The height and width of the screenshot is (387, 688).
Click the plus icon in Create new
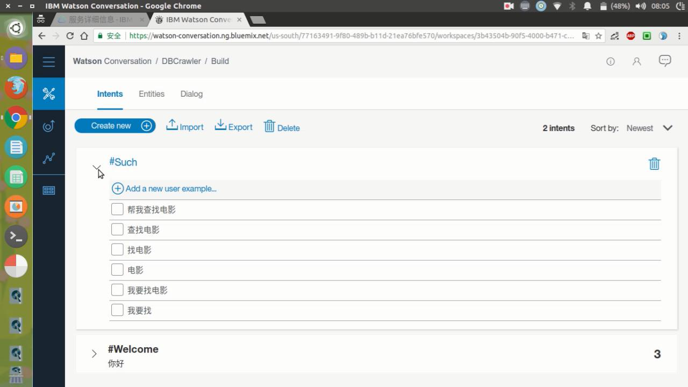pyautogui.click(x=146, y=126)
